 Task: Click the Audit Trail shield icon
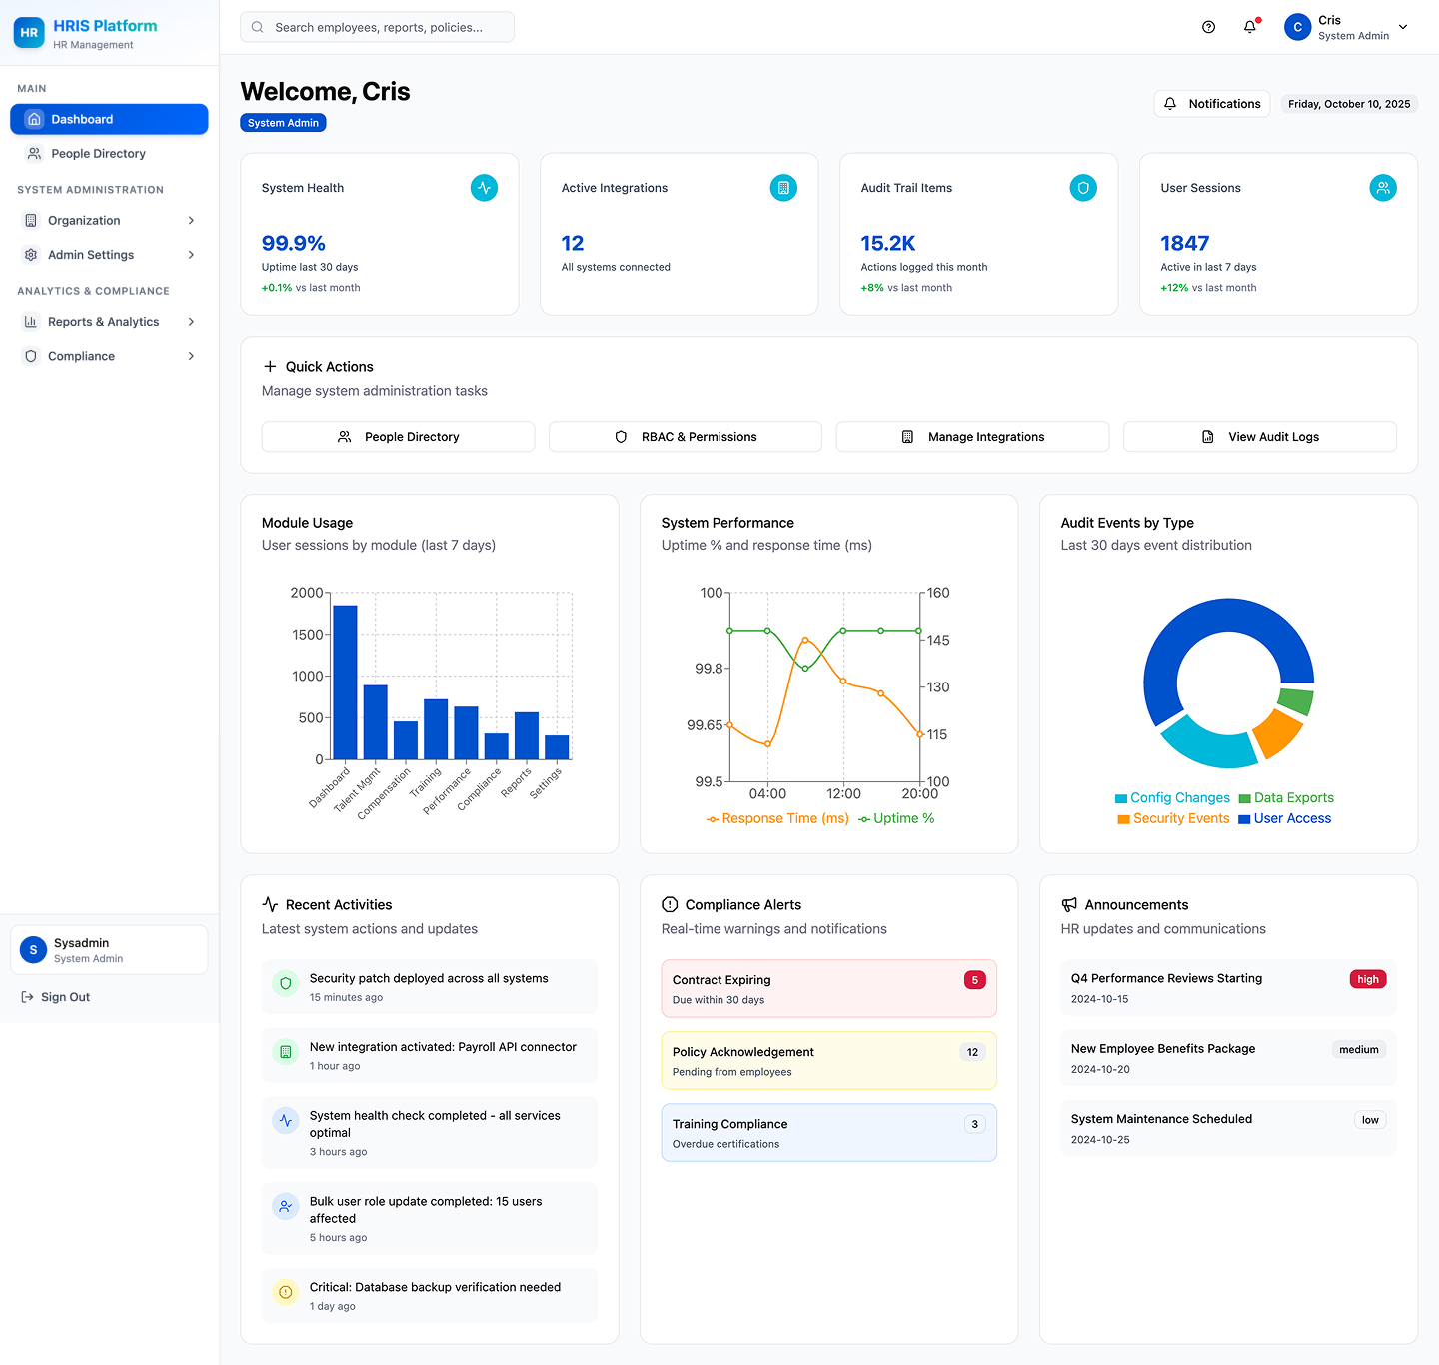[x=1083, y=188]
